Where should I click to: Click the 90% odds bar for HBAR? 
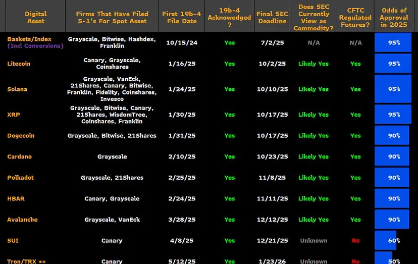(392, 198)
